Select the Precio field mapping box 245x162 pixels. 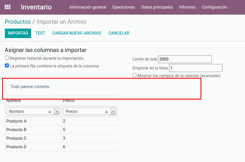[90, 111]
